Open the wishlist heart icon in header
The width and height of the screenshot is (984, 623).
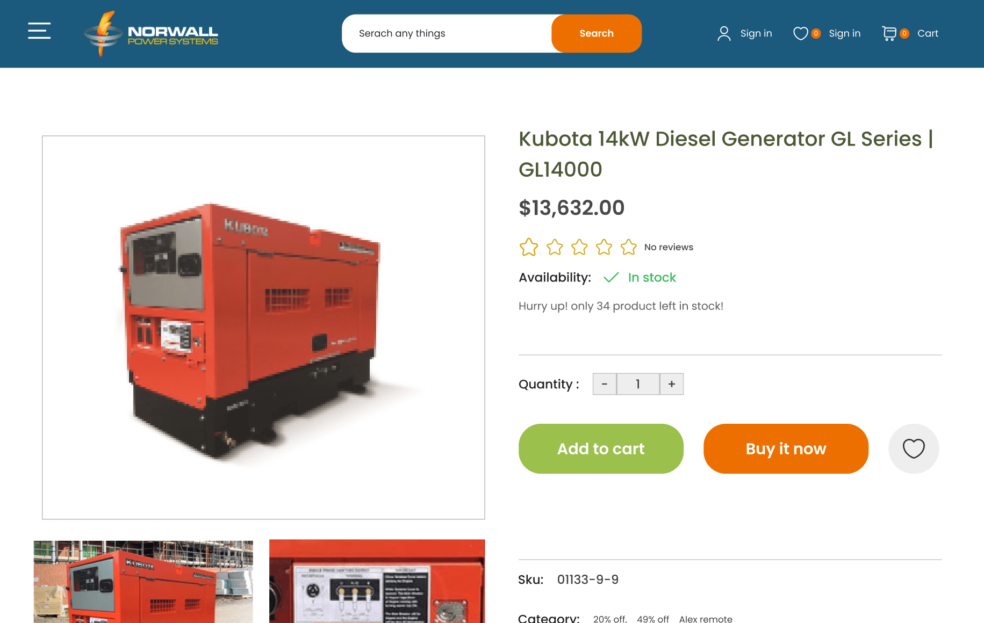(x=800, y=33)
